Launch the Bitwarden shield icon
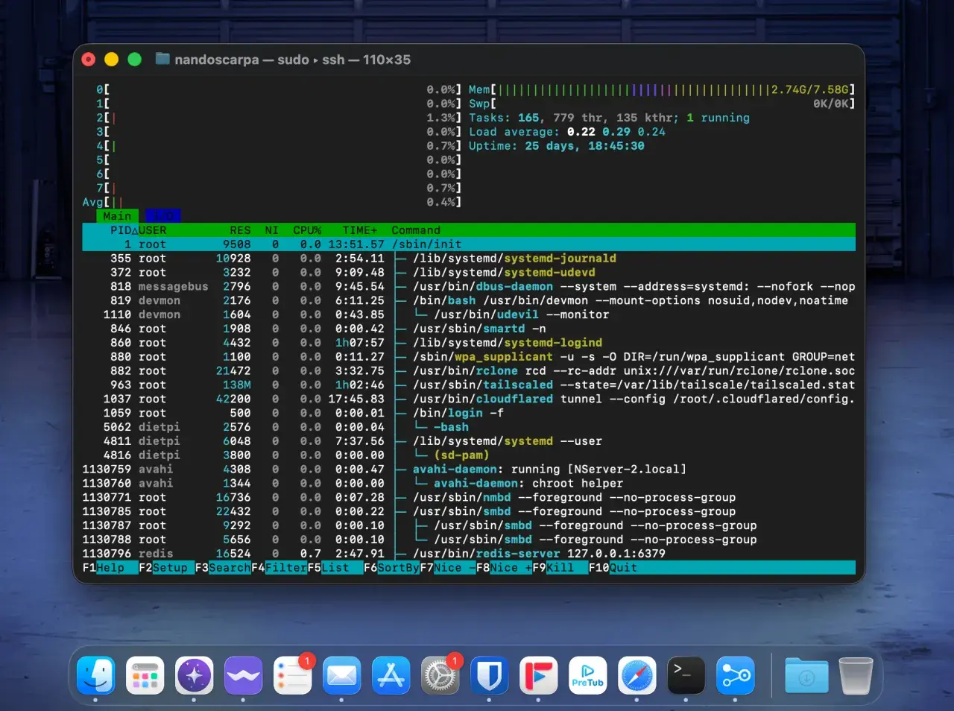This screenshot has height=711, width=954. tap(489, 675)
